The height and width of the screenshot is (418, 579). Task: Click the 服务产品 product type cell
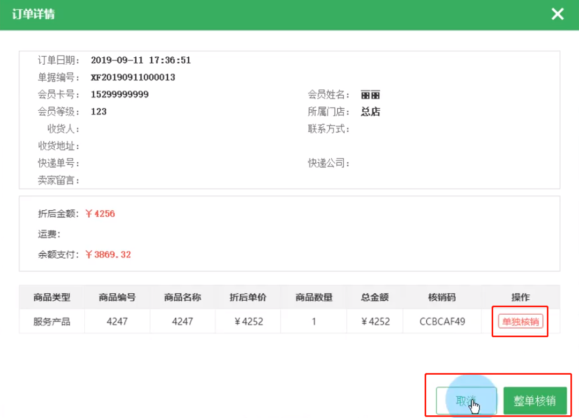(51, 321)
